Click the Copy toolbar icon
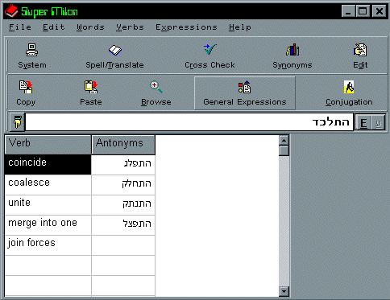The height and width of the screenshot is (300, 390). pyautogui.click(x=26, y=93)
